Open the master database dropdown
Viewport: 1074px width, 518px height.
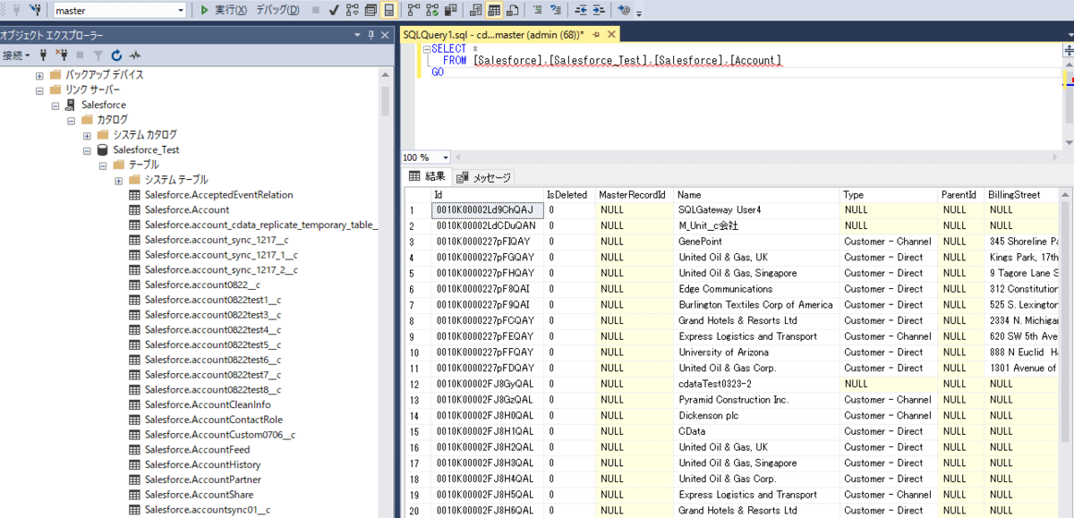click(x=181, y=10)
